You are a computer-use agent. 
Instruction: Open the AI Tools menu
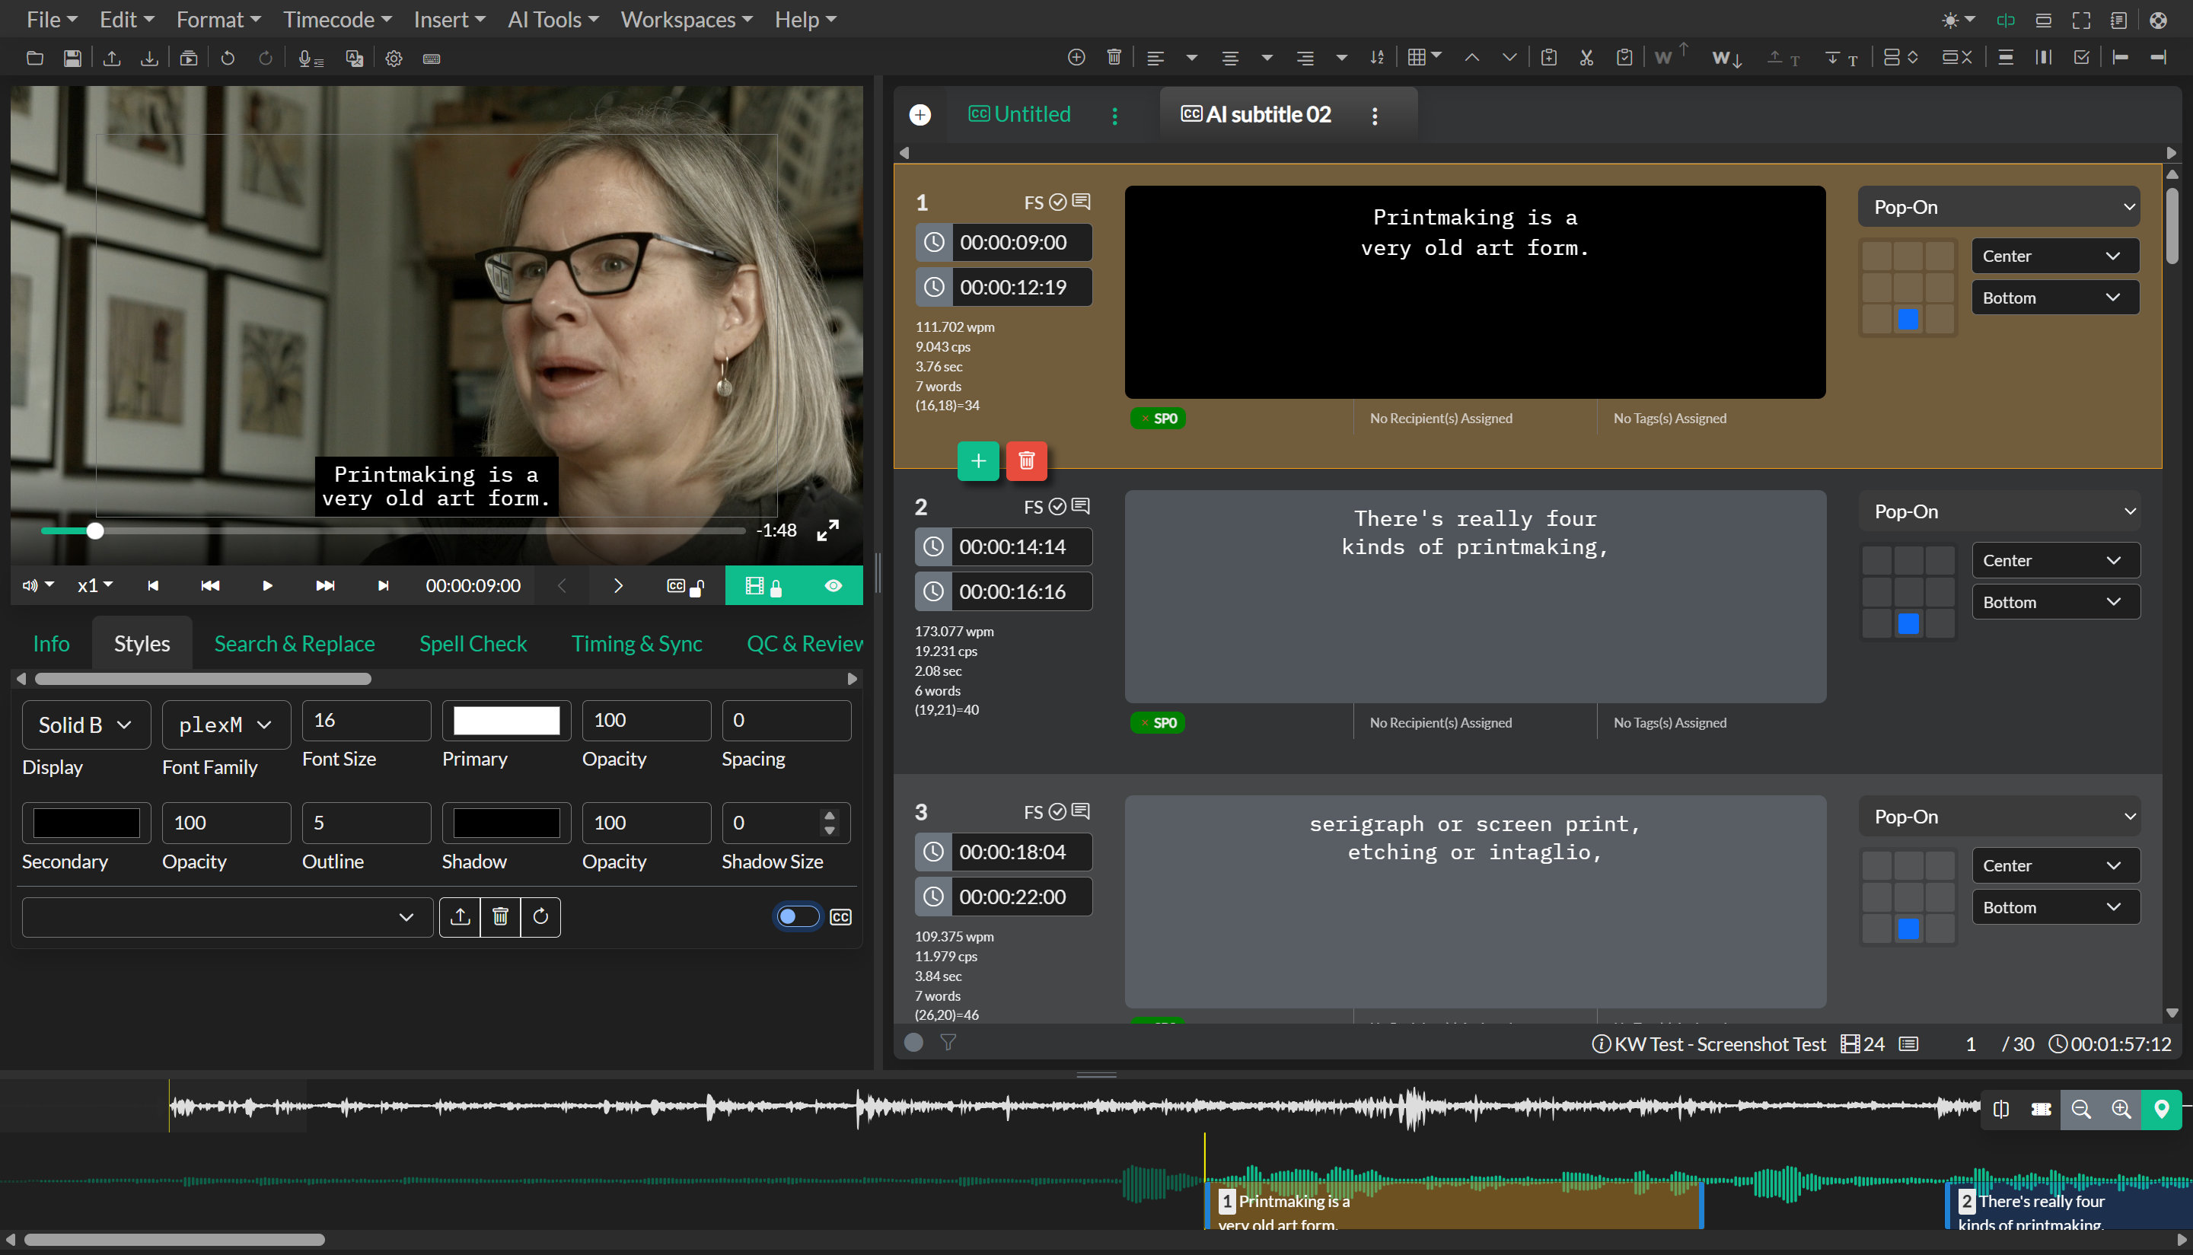pyautogui.click(x=552, y=19)
